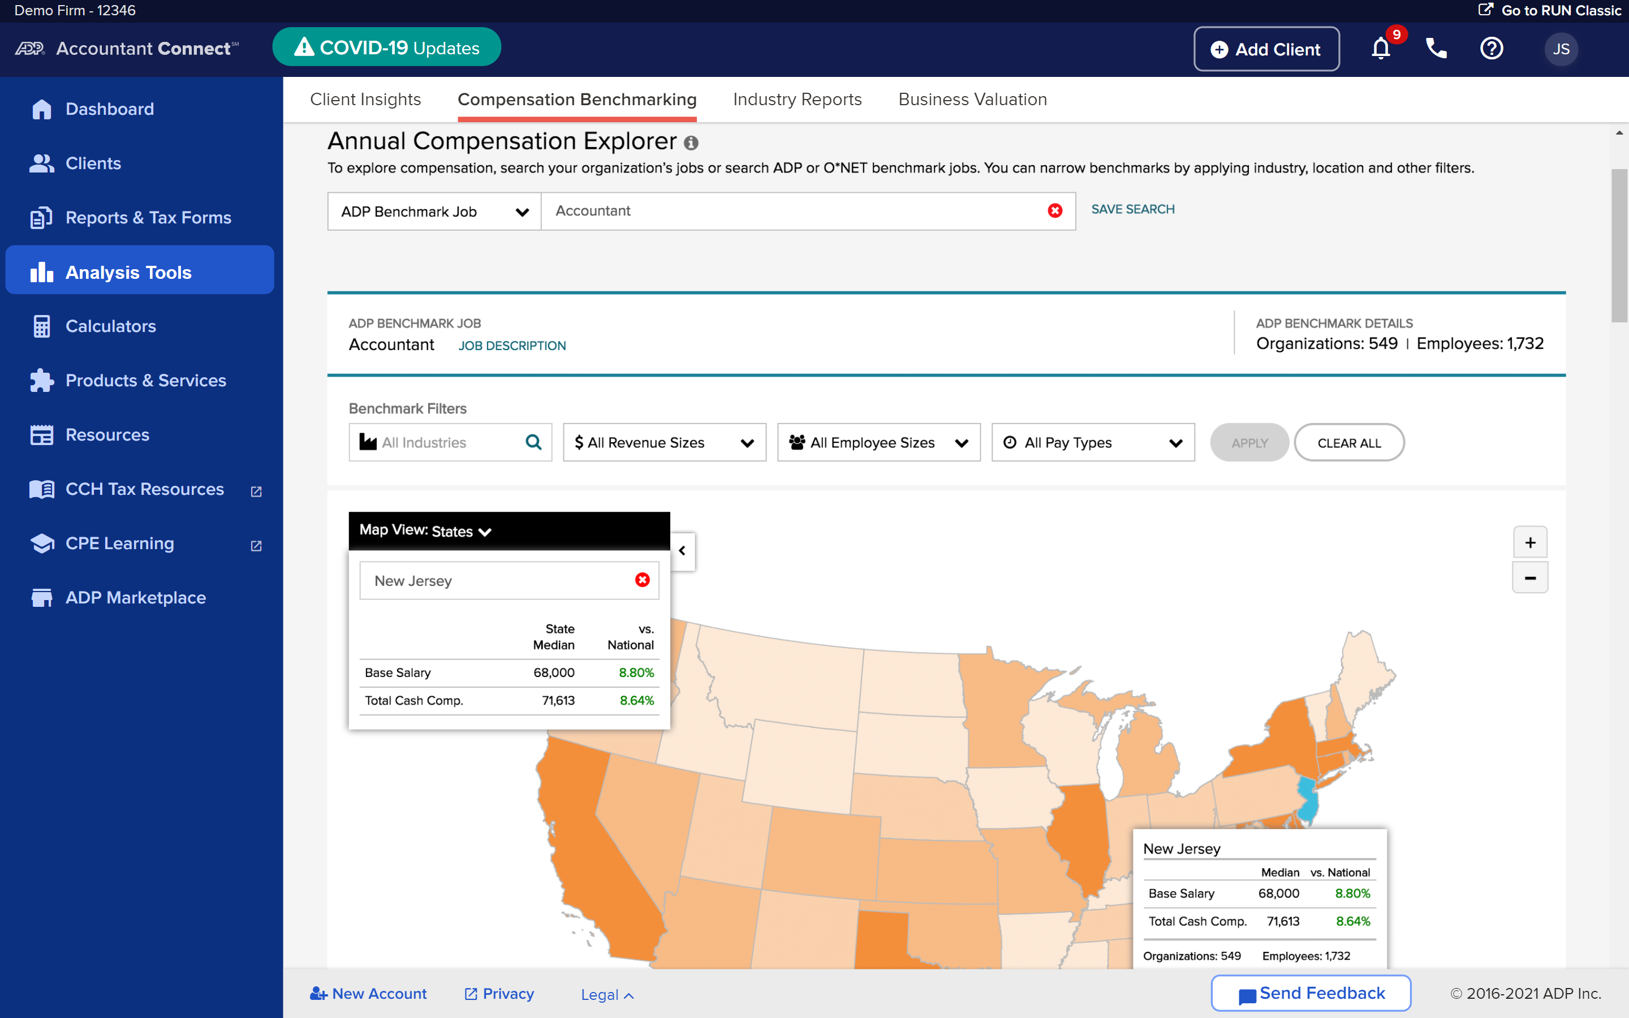This screenshot has width=1629, height=1018.
Task: Click the APPLY filters button
Action: point(1249,442)
